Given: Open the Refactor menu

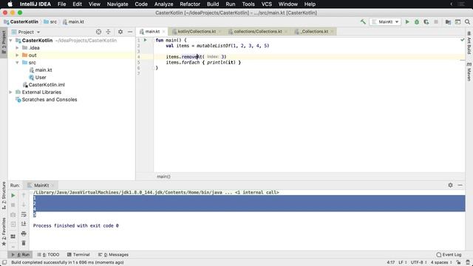Looking at the screenshot, I should pos(190,4).
